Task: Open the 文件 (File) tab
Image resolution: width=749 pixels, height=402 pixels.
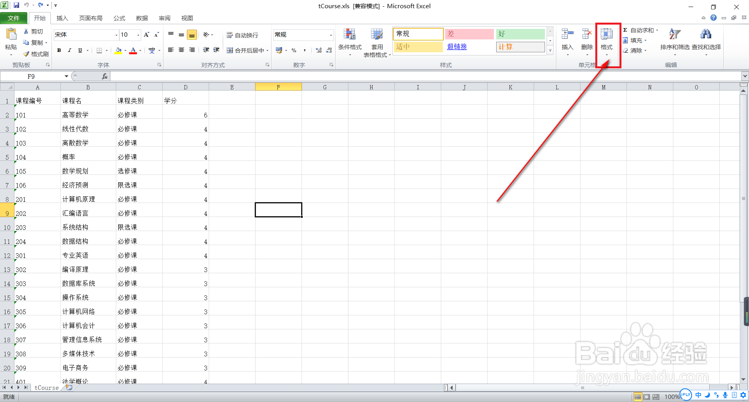Action: coord(14,18)
